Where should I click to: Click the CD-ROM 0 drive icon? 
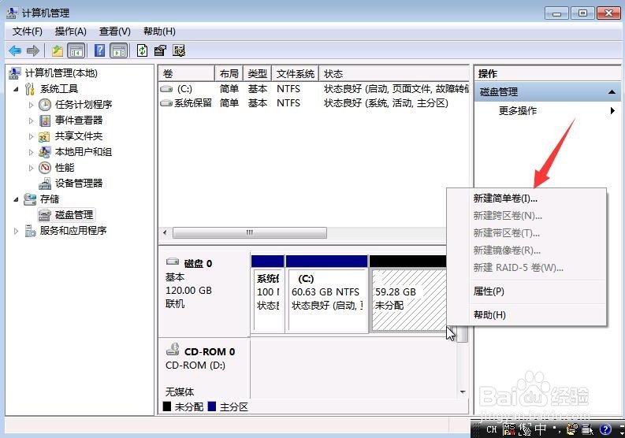[x=173, y=349]
